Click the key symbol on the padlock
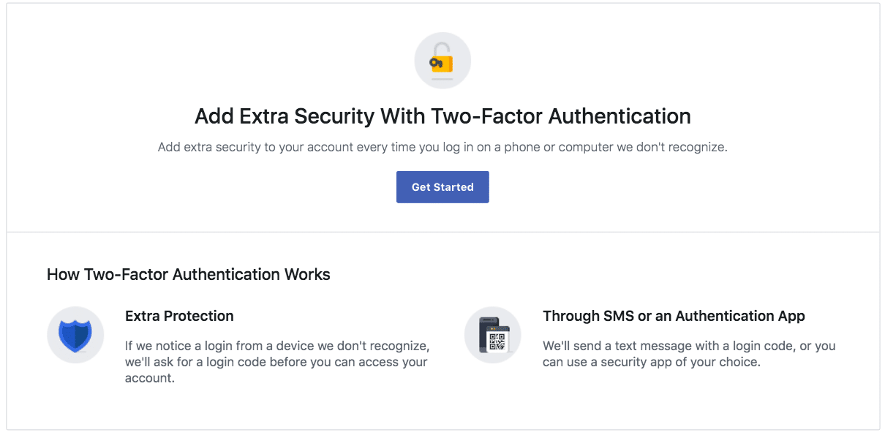885x435 pixels. click(x=437, y=64)
